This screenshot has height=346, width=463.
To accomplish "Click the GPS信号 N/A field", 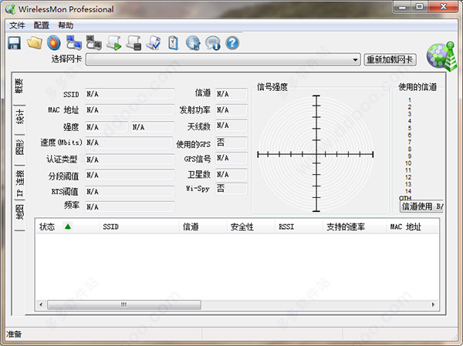I will tap(231, 158).
